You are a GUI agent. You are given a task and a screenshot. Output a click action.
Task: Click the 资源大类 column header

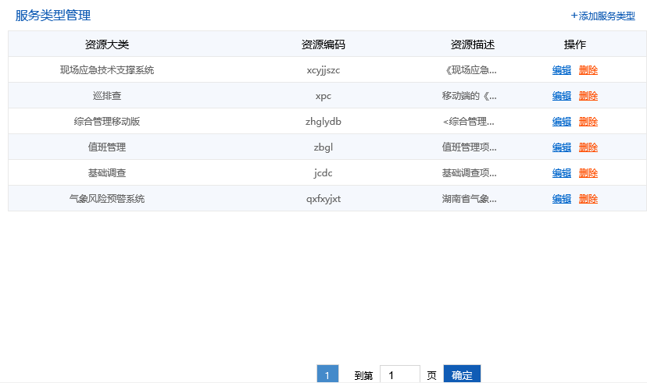[x=107, y=44]
